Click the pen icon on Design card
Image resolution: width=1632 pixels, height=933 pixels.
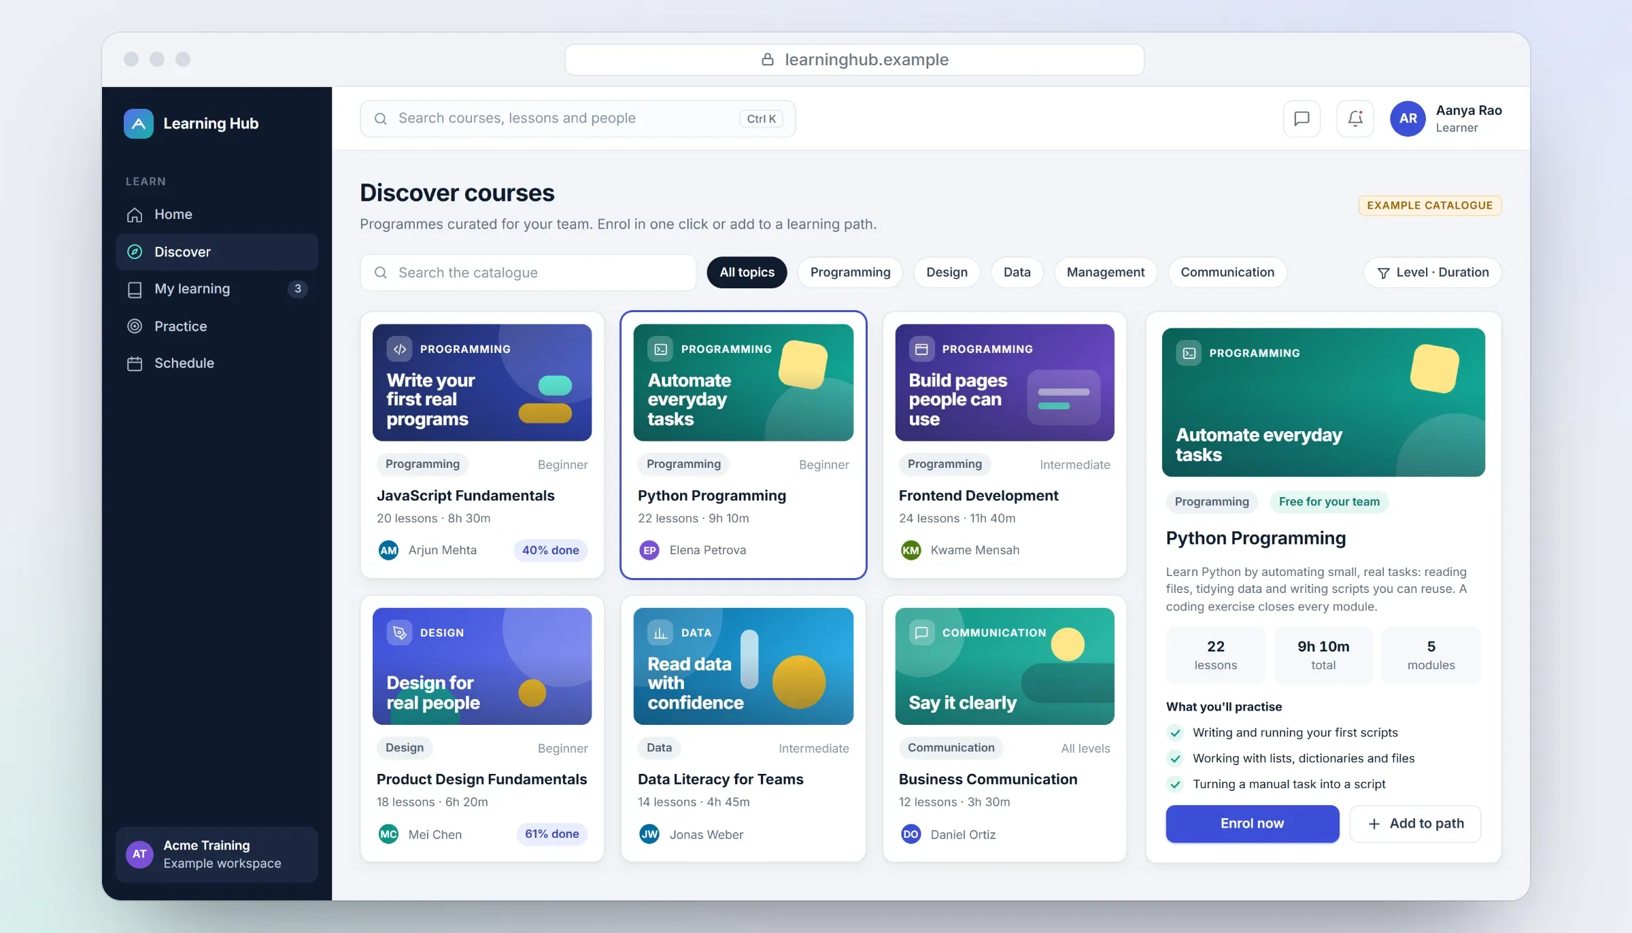click(x=400, y=633)
